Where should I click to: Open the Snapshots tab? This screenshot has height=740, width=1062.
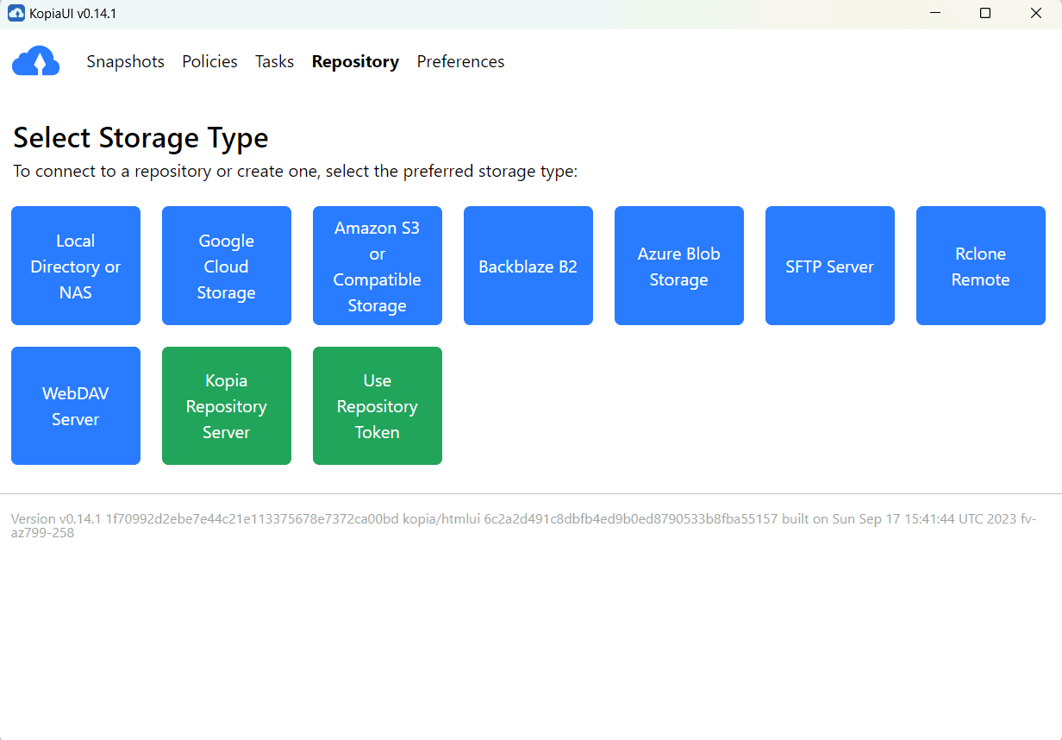[x=126, y=61]
